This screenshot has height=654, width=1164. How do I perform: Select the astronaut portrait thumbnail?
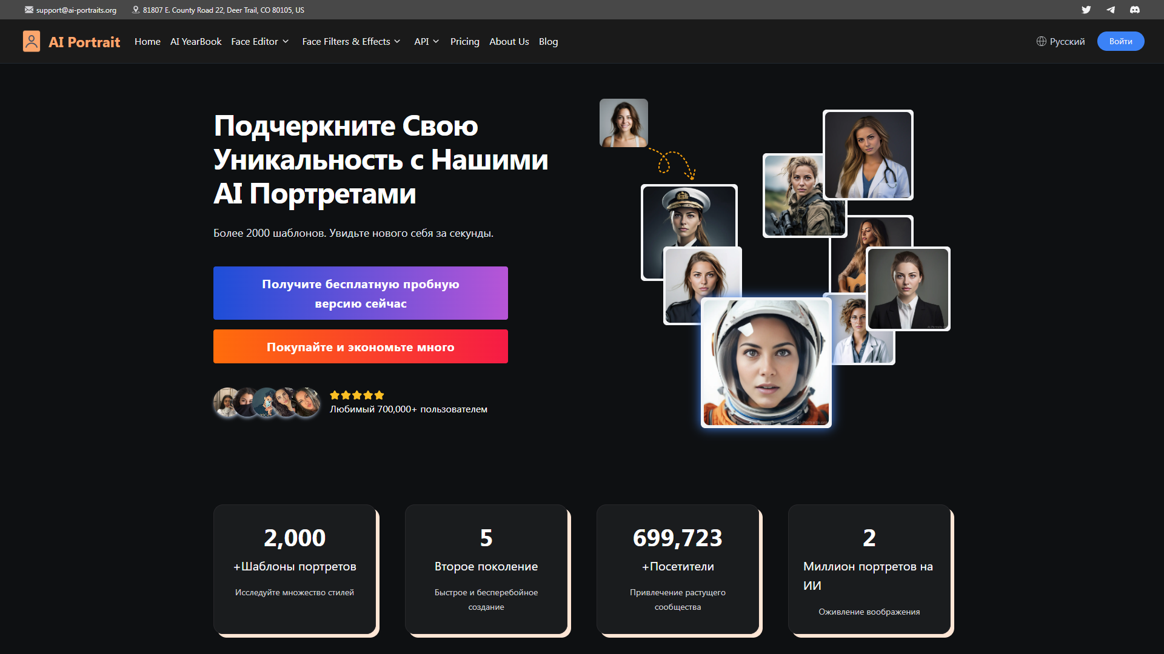(x=766, y=363)
